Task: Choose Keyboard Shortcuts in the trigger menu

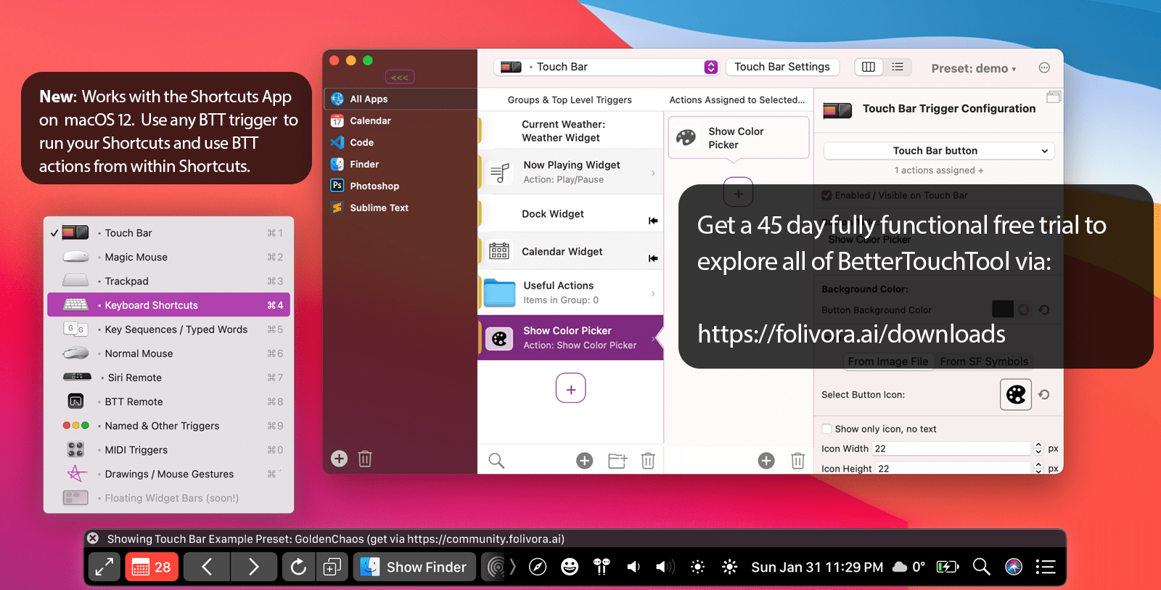Action: pos(168,305)
